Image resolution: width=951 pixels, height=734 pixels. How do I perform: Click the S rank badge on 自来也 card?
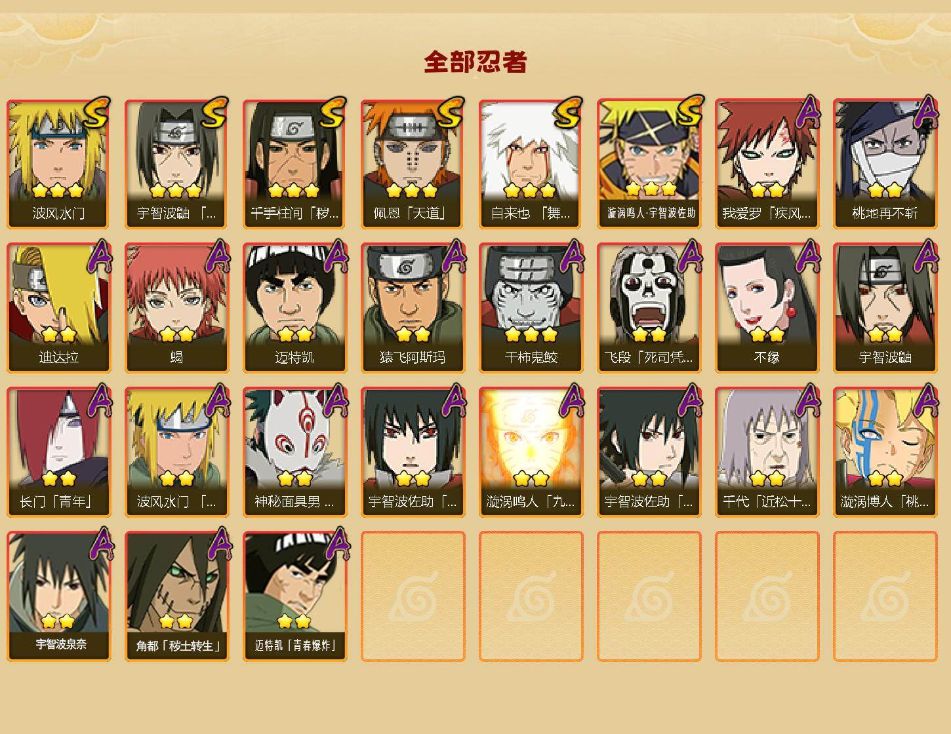click(567, 113)
